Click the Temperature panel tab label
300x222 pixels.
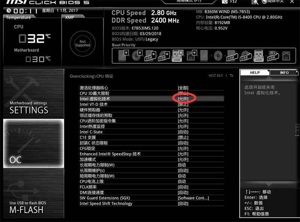click(18, 17)
